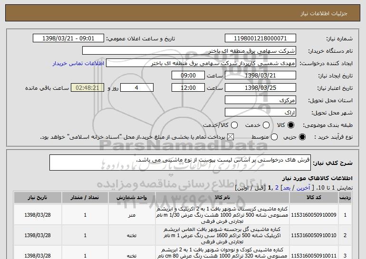Click the نام کالا column header

(x=222, y=197)
